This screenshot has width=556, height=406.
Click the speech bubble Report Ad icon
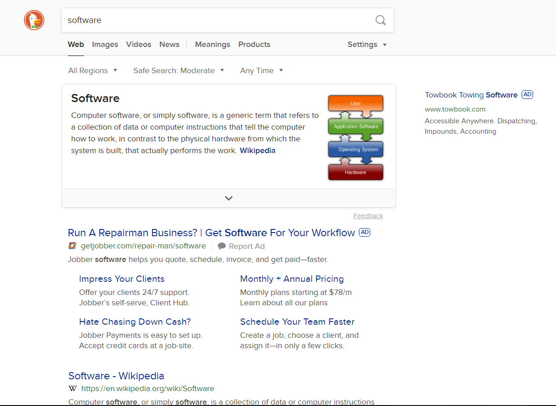click(221, 246)
